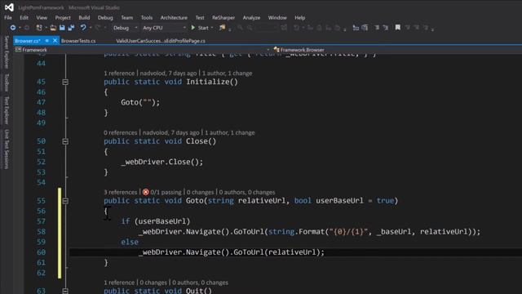
Task: Click the Find in Files icon
Action: (222, 28)
